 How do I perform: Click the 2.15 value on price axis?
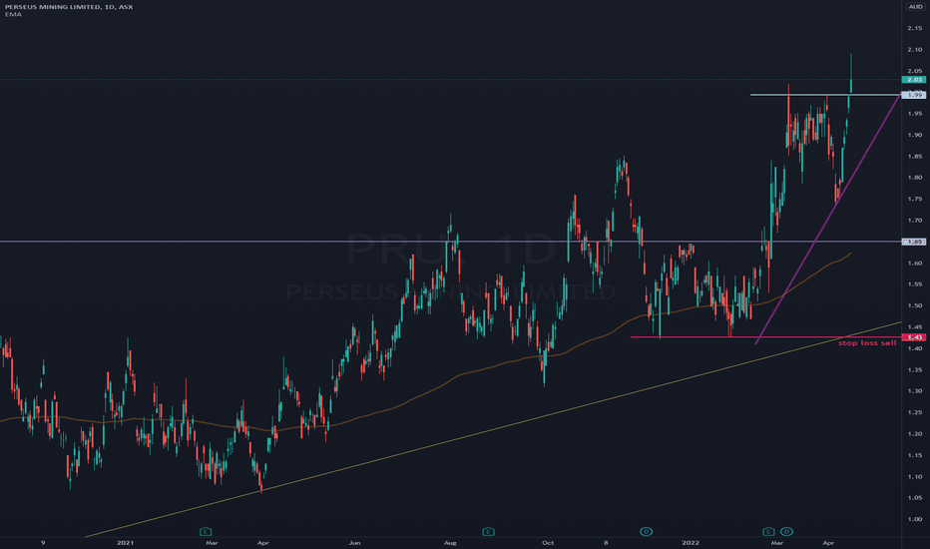pyautogui.click(x=915, y=28)
